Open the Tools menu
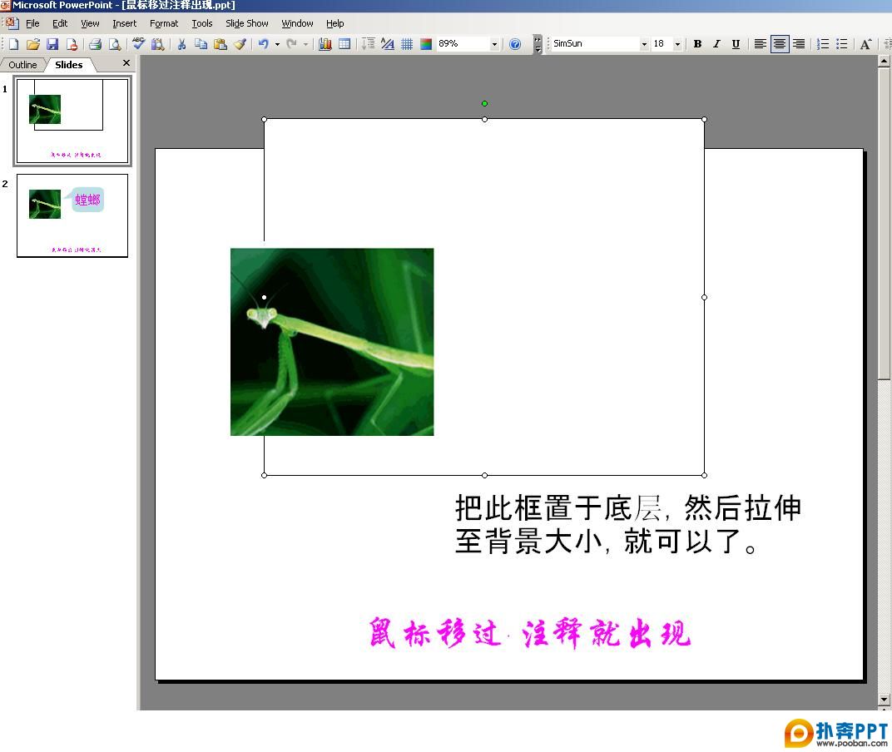Viewport: 892px width, 752px height. [202, 23]
